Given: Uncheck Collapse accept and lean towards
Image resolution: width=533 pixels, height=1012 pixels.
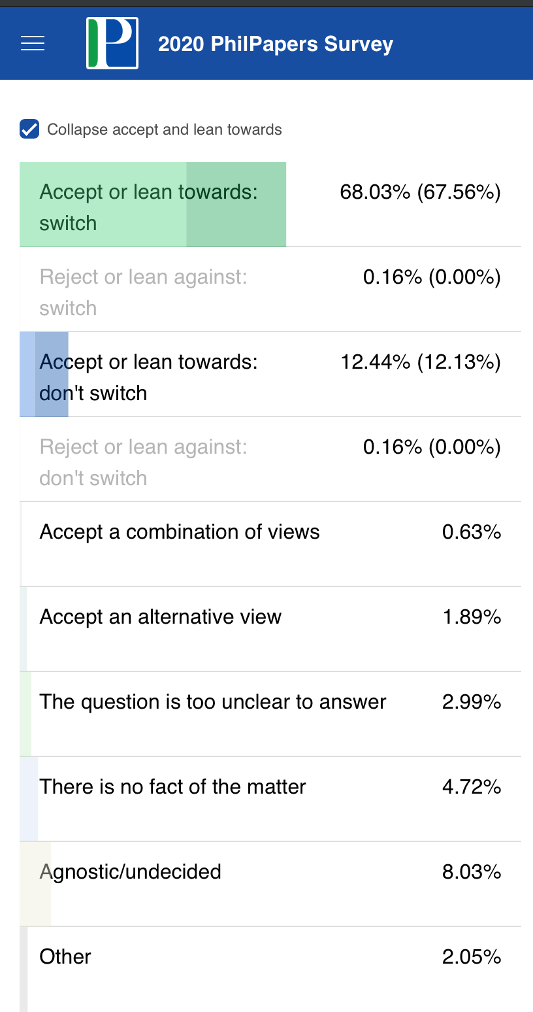Looking at the screenshot, I should tap(29, 129).
